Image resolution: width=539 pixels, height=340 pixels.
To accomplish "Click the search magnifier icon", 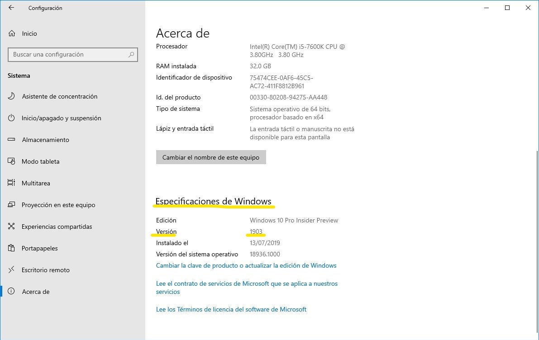I will [131, 55].
